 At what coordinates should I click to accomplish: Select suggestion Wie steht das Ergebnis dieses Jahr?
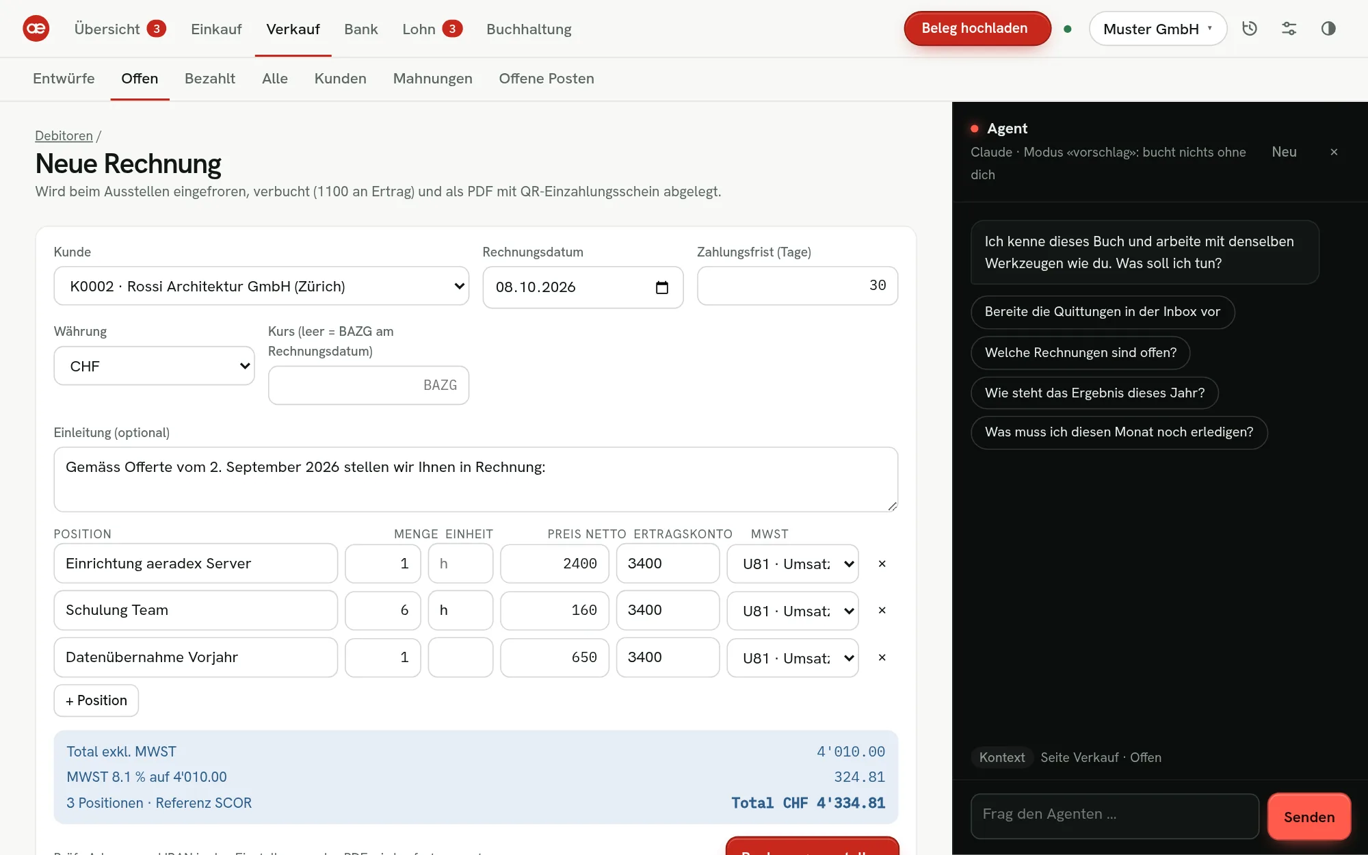pyautogui.click(x=1094, y=393)
